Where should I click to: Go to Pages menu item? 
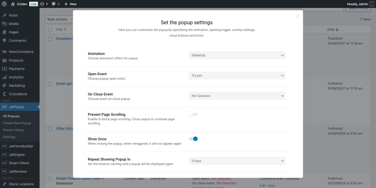click(14, 32)
